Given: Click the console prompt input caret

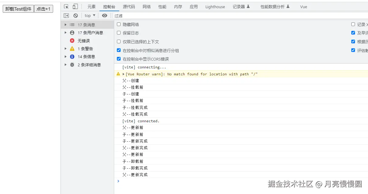Looking at the screenshot, I should 118,181.
